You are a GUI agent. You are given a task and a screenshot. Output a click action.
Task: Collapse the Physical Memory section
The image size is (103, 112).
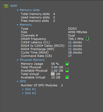(x=17, y=60)
